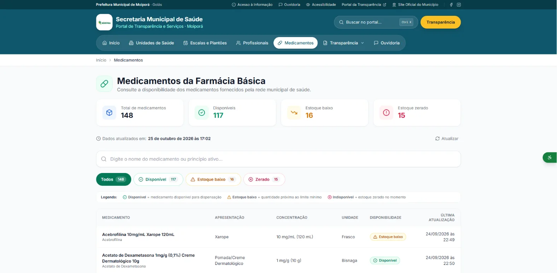Click the DISPONIBILIDADE column header
The height and width of the screenshot is (273, 557).
click(x=386, y=217)
